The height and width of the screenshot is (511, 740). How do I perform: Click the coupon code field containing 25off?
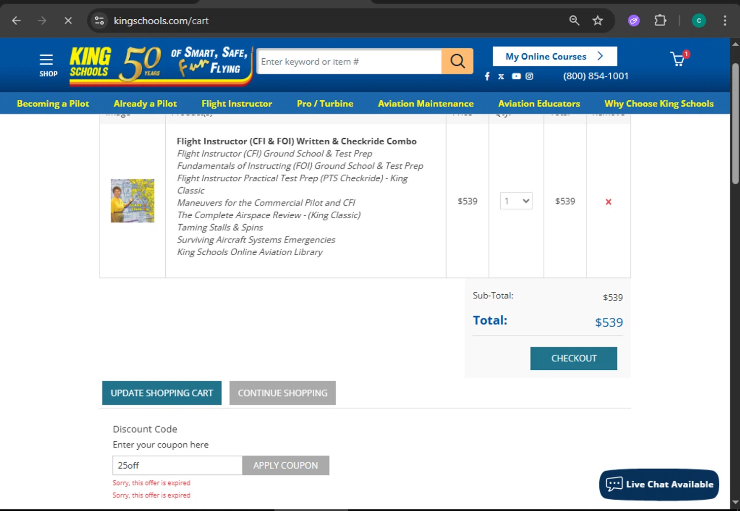tap(177, 466)
